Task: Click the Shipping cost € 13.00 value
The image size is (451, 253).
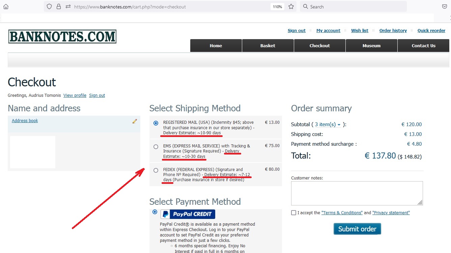Action: point(413,134)
